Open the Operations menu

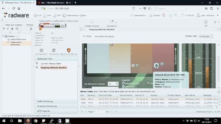pyautogui.click(x=112, y=24)
